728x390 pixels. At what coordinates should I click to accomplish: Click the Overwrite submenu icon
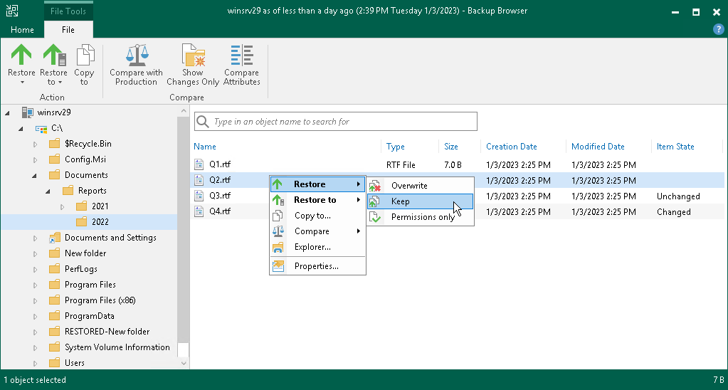point(375,186)
